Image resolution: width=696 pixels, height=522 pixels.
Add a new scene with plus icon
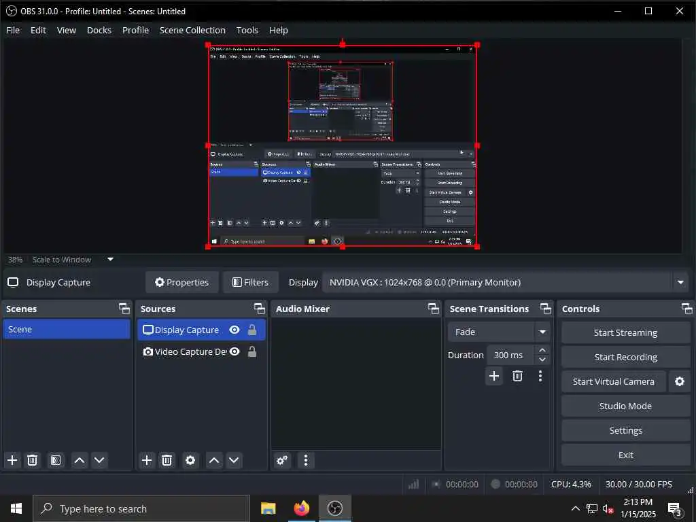coord(12,460)
